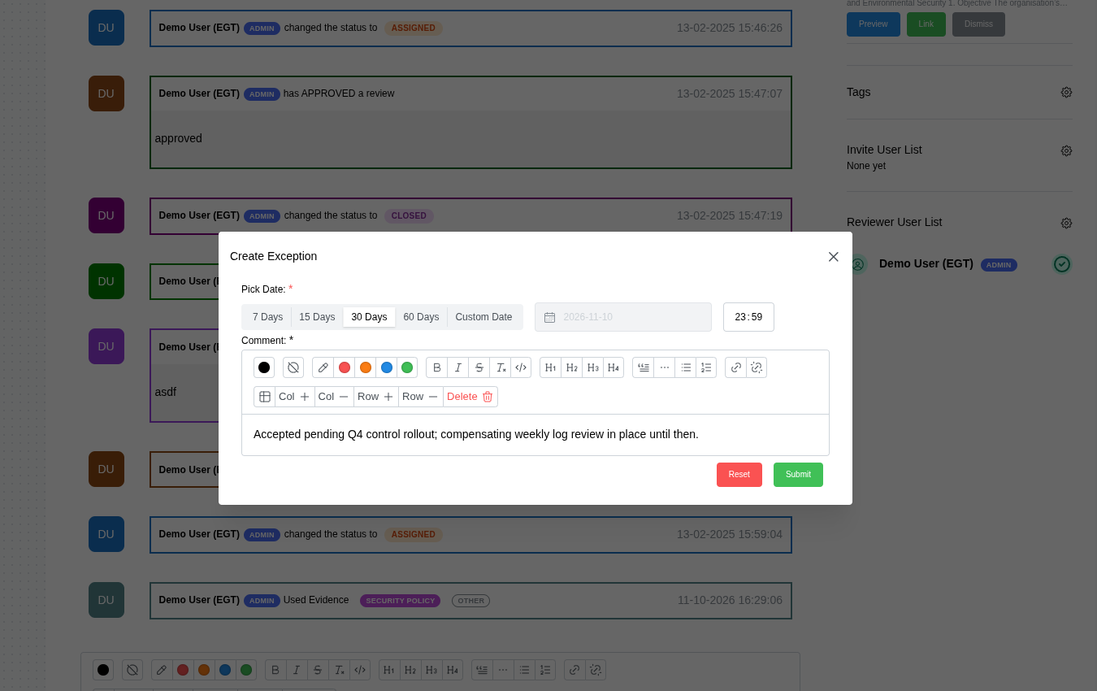Select the 15 Days option
1097x691 pixels.
317,317
